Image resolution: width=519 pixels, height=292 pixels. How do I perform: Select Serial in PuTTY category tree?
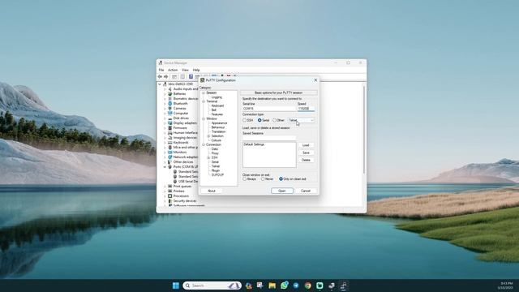[215, 162]
